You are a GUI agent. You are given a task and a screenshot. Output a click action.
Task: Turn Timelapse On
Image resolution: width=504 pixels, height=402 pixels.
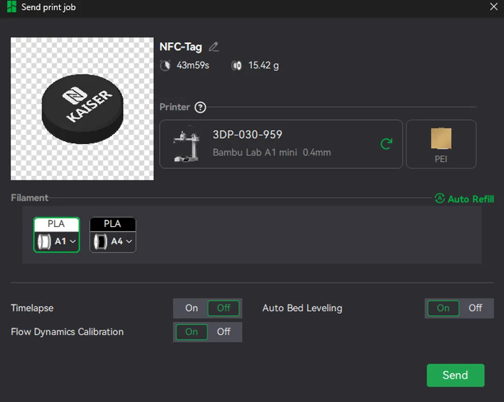click(x=192, y=308)
